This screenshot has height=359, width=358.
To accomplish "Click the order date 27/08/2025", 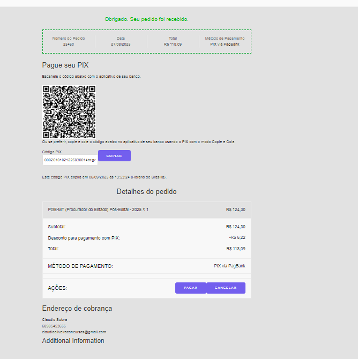I will coord(121,44).
